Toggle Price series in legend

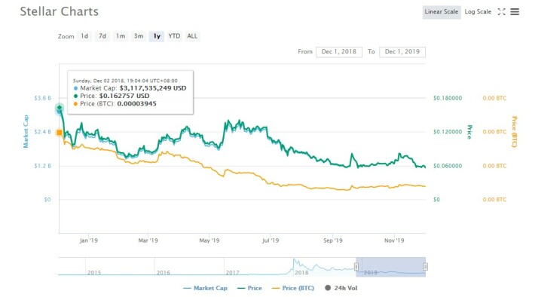[249, 288]
